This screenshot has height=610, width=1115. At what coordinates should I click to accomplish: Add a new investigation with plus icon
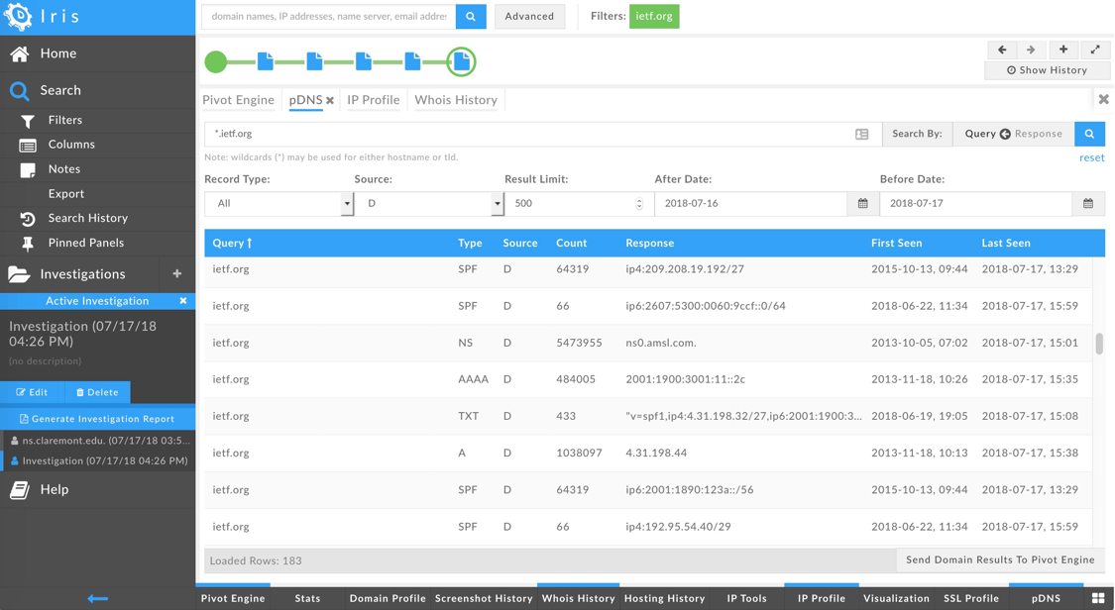(x=177, y=273)
